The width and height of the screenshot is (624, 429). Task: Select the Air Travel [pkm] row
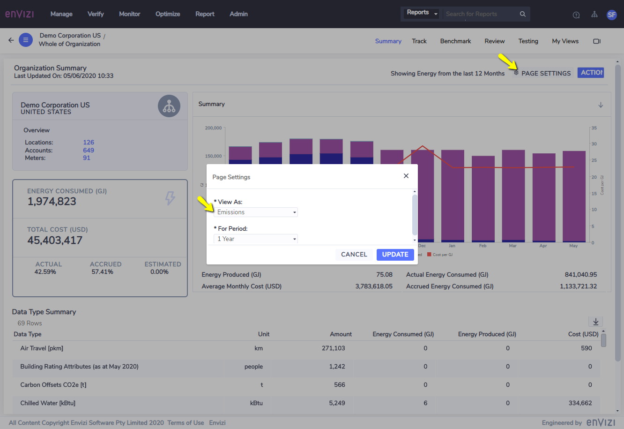[x=306, y=348]
